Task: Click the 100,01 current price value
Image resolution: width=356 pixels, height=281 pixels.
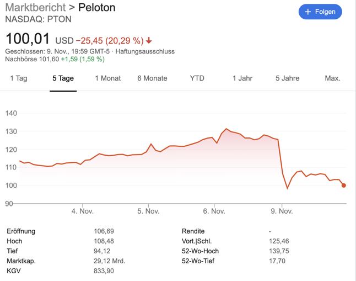Action: point(28,39)
